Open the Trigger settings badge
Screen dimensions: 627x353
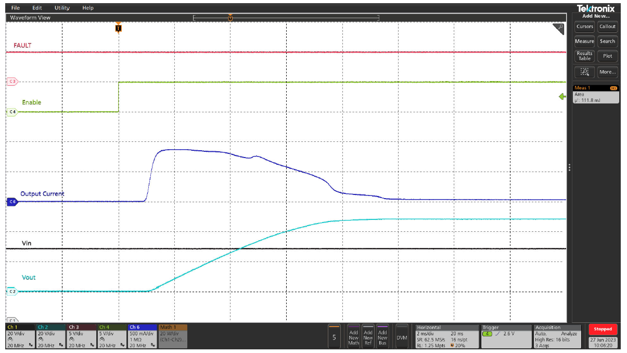coord(506,336)
